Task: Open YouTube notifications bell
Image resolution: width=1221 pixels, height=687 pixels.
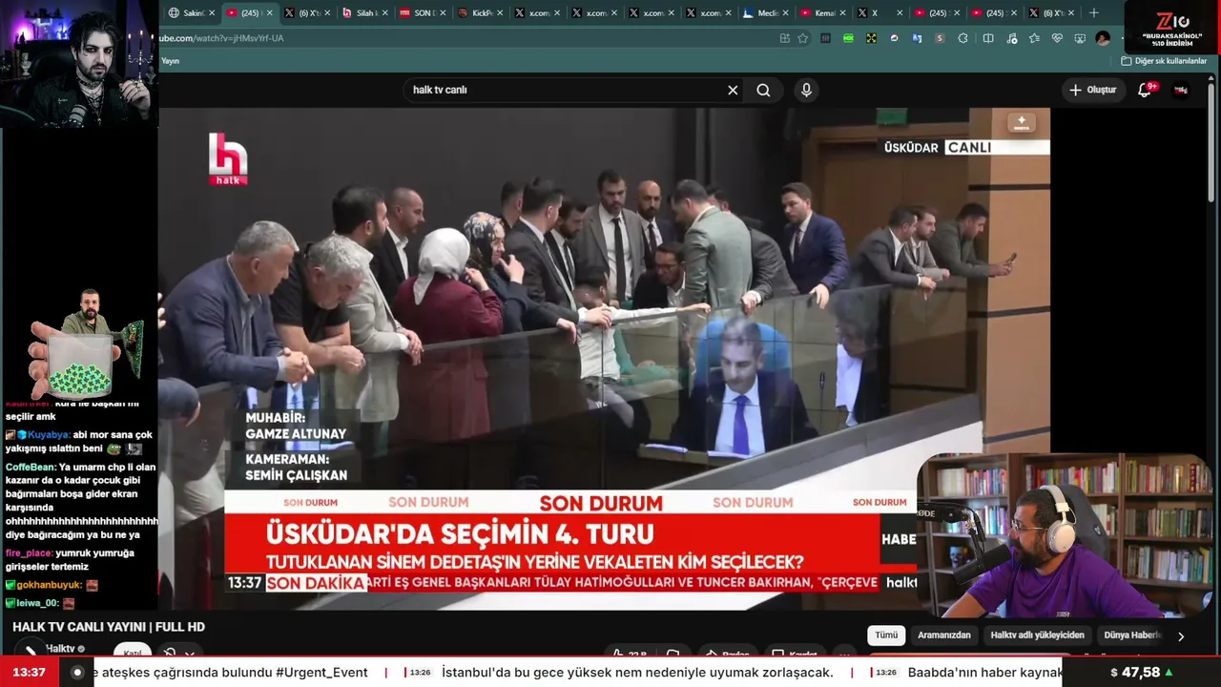Action: tap(1145, 90)
